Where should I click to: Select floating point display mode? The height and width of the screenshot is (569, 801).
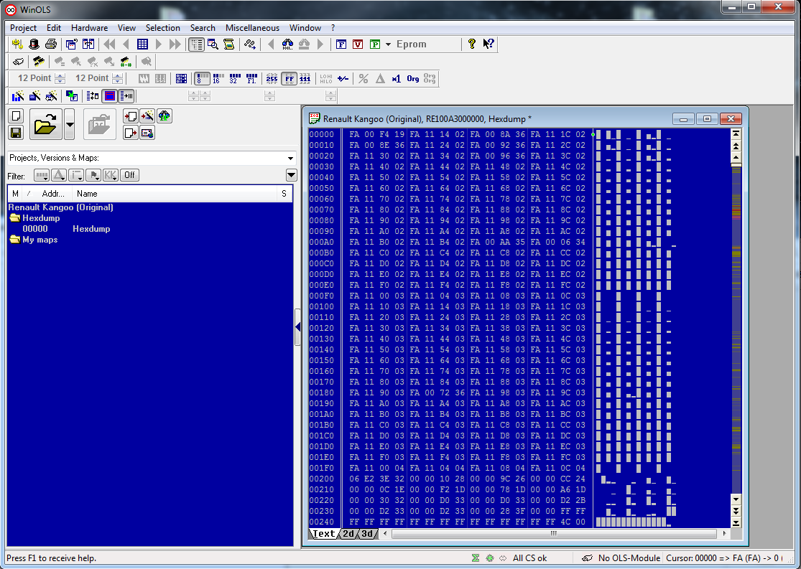pyautogui.click(x=251, y=79)
